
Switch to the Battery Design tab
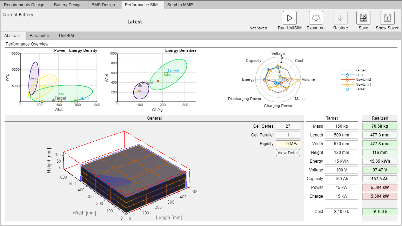67,5
